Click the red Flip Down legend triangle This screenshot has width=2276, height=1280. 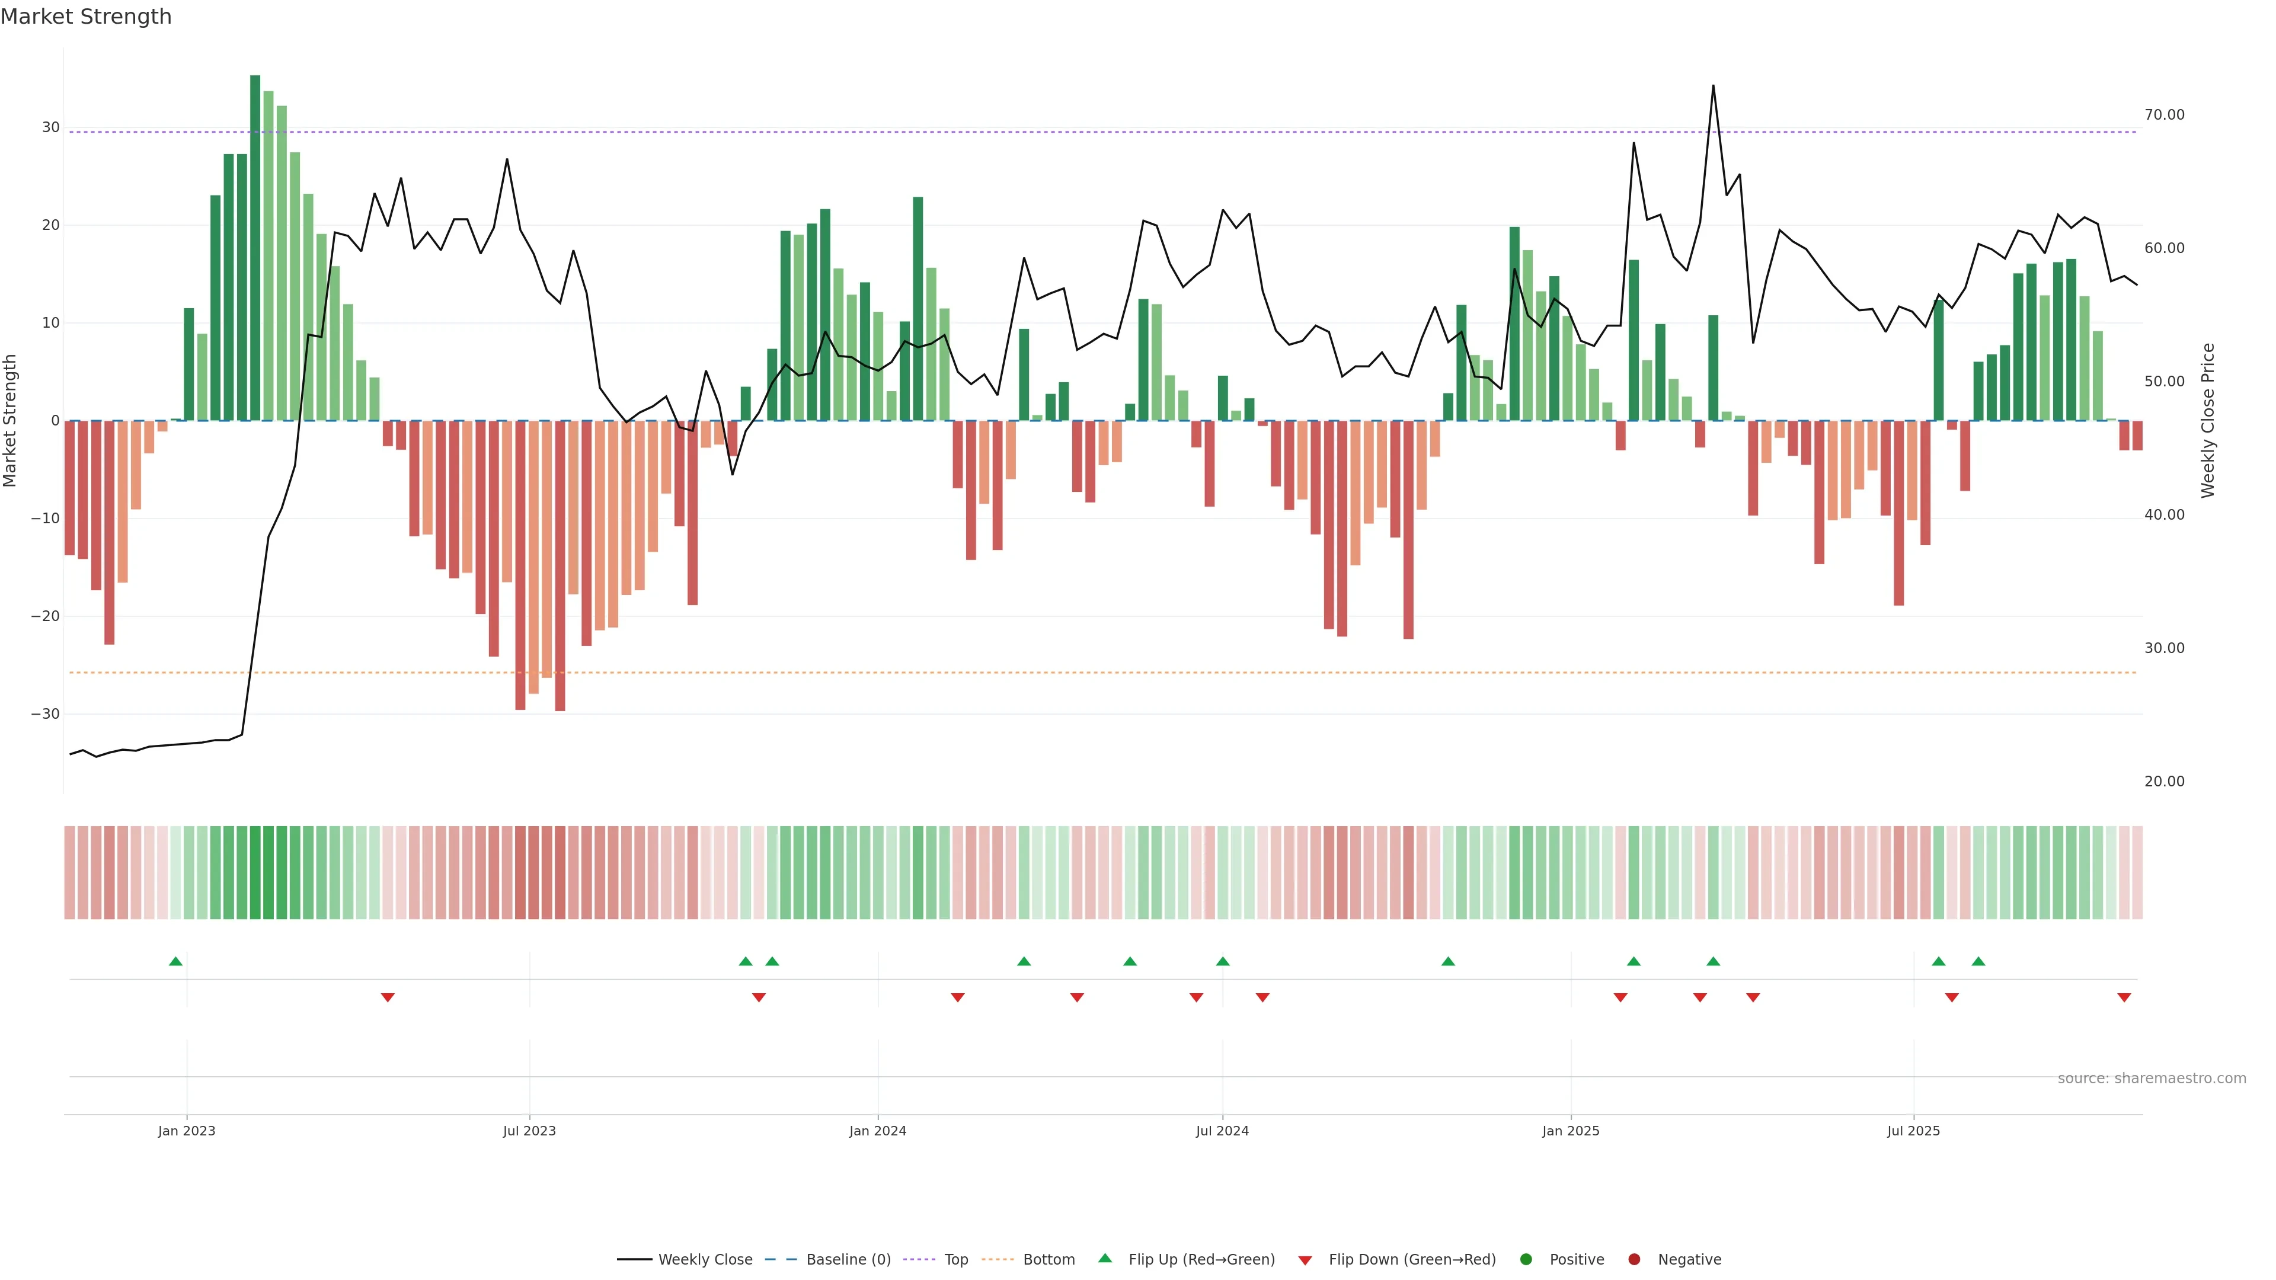pyautogui.click(x=1305, y=1260)
